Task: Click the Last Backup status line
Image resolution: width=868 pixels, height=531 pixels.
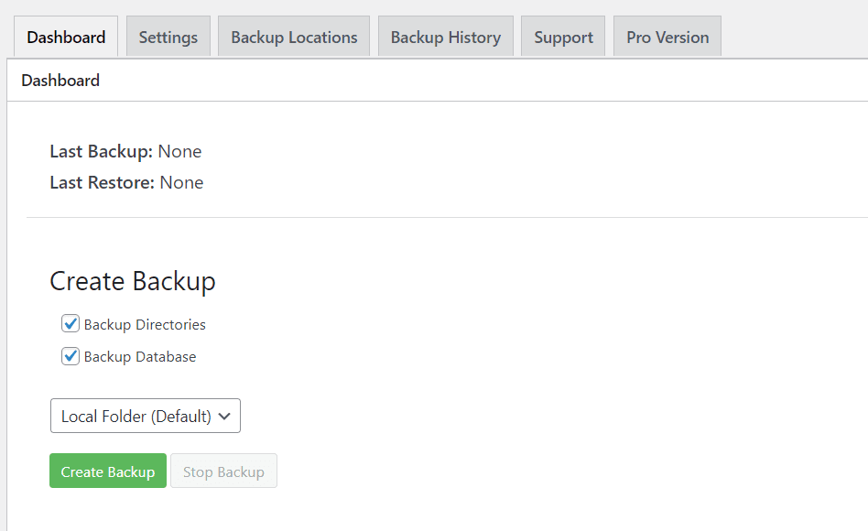Action: pyautogui.click(x=125, y=151)
